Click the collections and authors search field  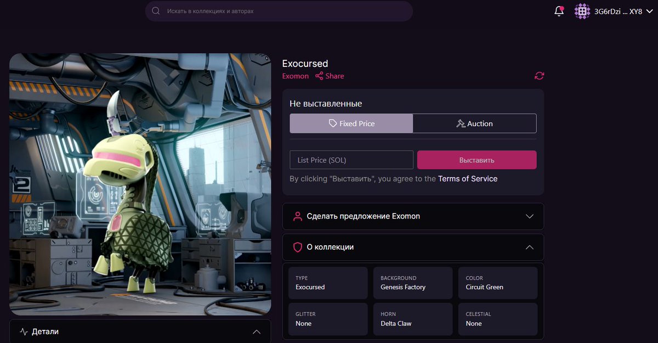[279, 11]
